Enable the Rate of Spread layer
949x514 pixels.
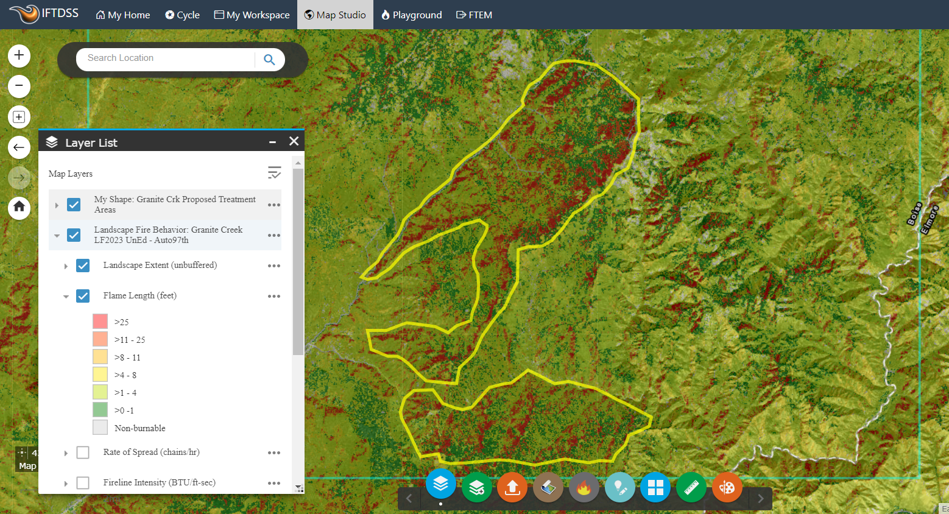(83, 452)
